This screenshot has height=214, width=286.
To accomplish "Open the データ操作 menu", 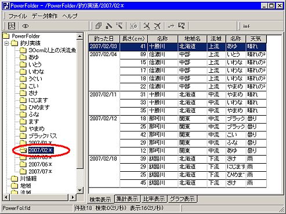I will [x=45, y=16].
